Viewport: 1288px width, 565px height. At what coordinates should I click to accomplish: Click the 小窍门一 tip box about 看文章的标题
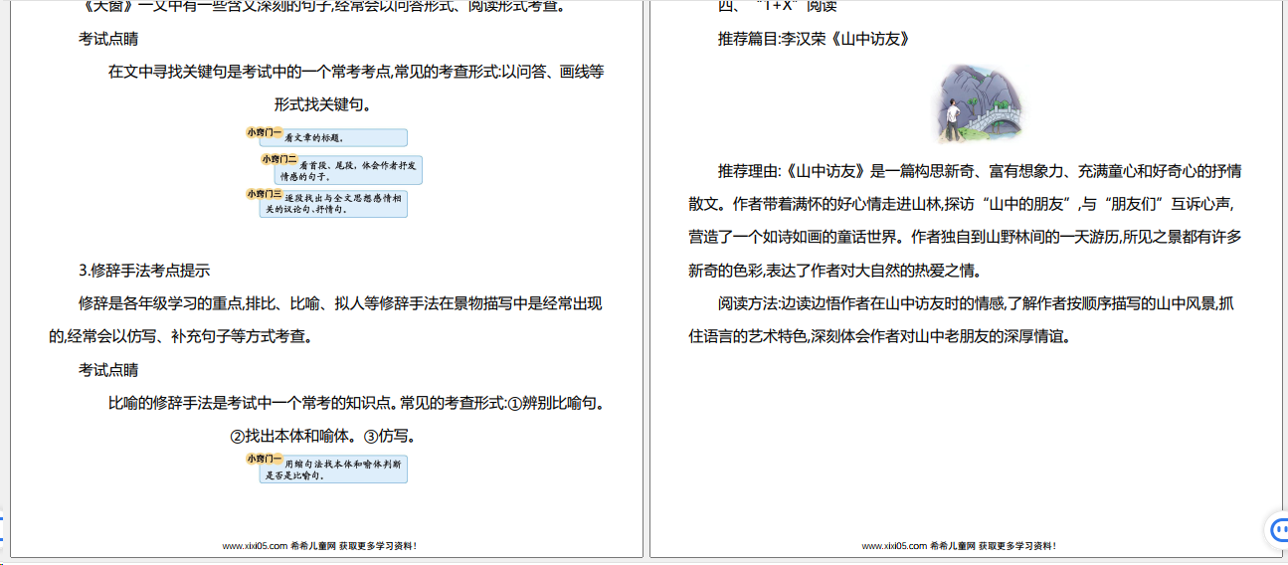coord(326,137)
